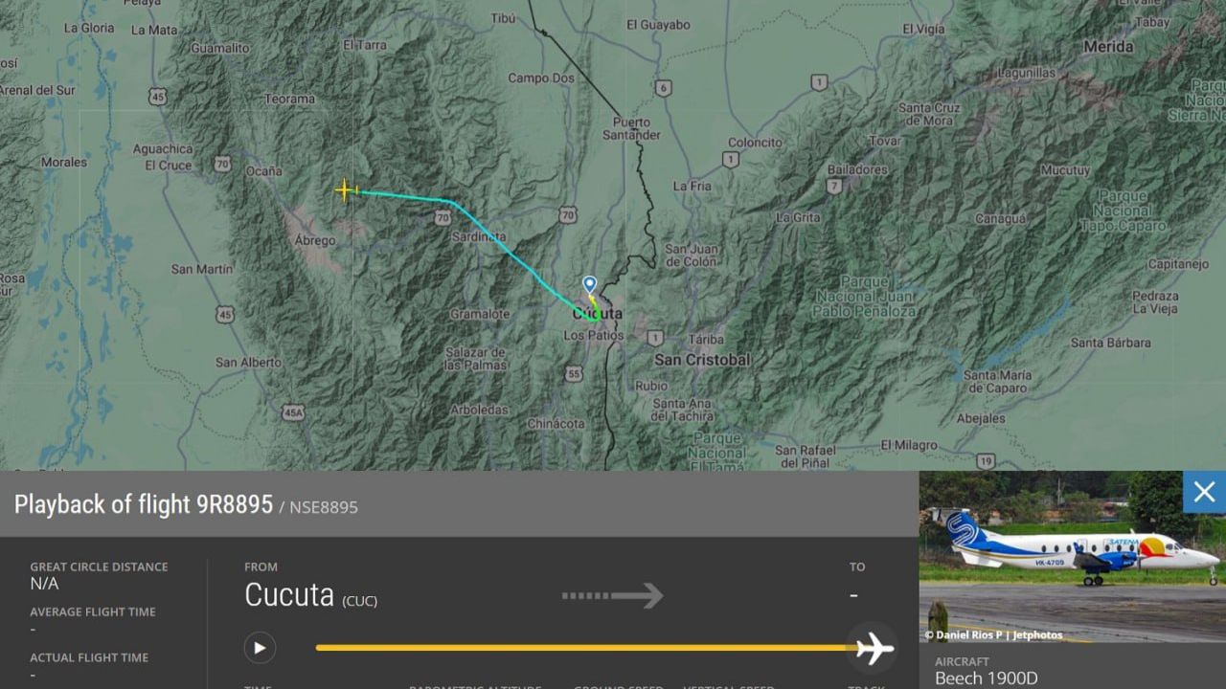
Task: Click the white plane handle on the timeline
Action: pos(873,649)
